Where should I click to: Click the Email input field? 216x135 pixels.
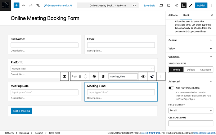point(121,45)
